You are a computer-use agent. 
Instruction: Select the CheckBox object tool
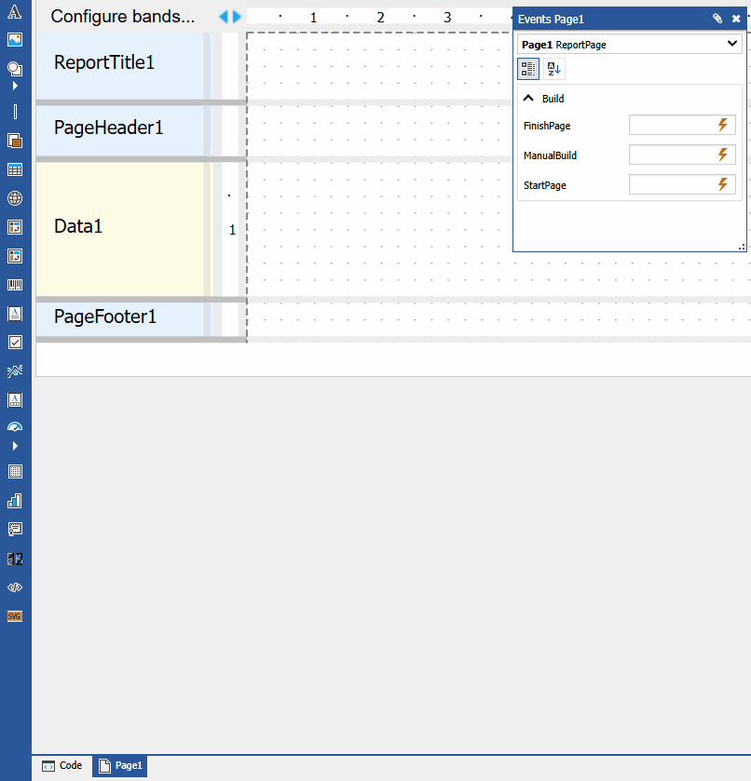pos(15,342)
